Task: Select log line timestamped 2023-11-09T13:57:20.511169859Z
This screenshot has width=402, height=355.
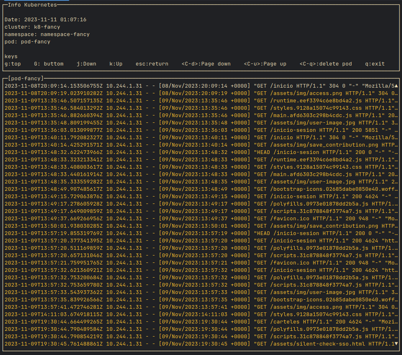Action: (x=201, y=248)
